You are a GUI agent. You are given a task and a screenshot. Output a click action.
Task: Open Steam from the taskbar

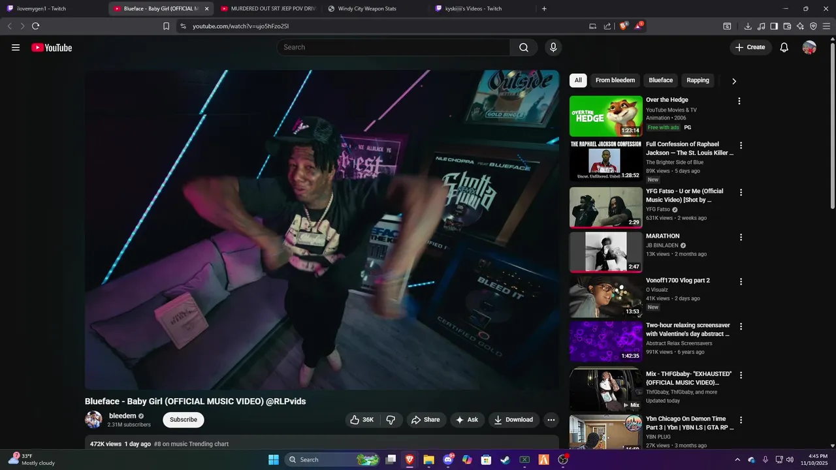click(x=505, y=460)
